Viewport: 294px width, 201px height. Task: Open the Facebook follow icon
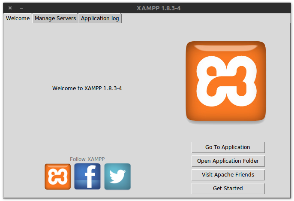87,177
